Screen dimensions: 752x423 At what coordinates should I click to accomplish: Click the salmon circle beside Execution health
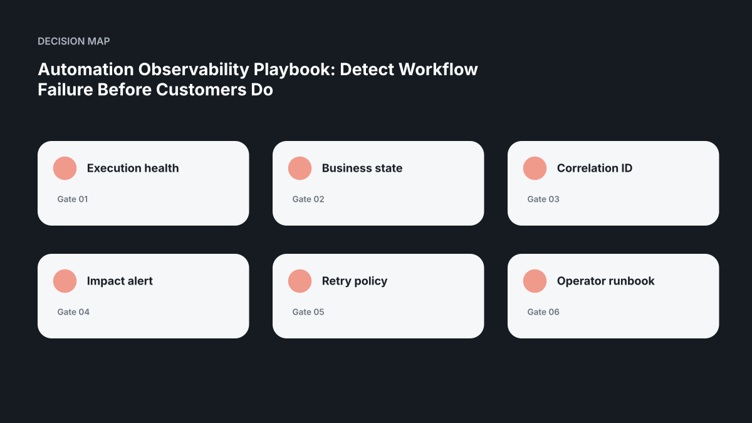tap(65, 168)
